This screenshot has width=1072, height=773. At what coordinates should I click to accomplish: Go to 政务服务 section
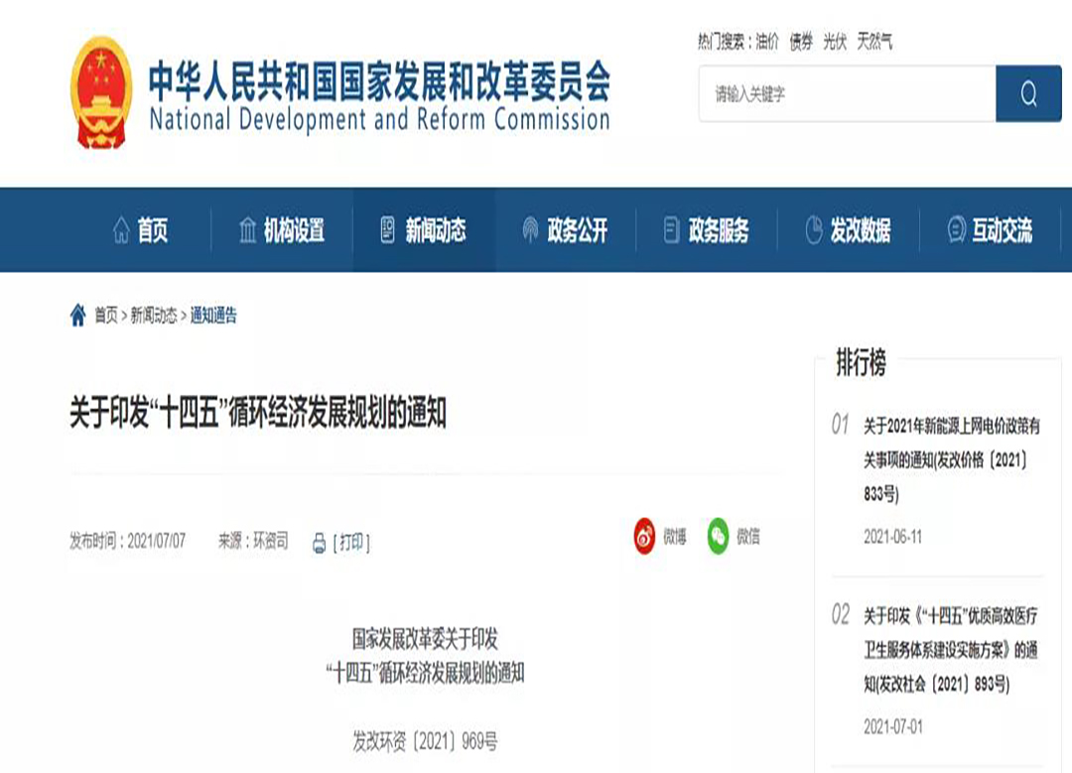[x=707, y=230]
